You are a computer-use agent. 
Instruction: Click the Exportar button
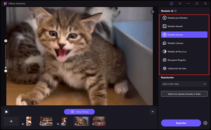click(x=181, y=123)
